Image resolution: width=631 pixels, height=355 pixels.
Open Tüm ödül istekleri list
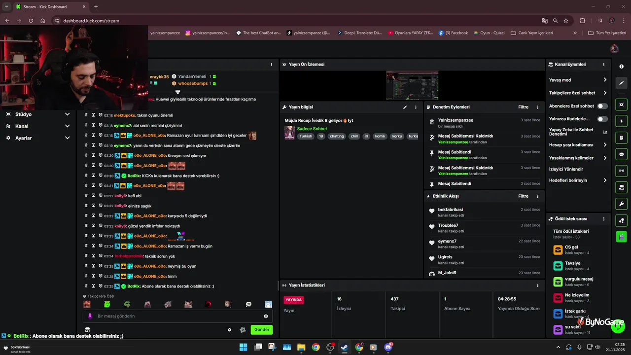click(571, 234)
